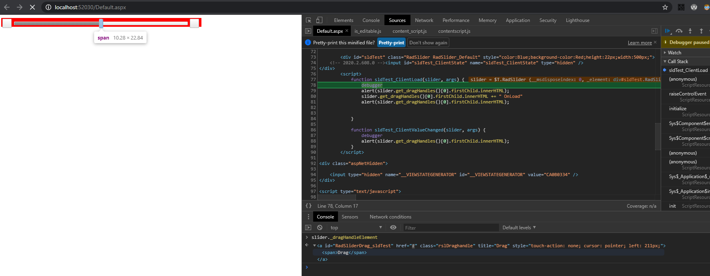Viewport: 710px width, 276px height.
Task: Expand the Watch section
Action: tap(674, 53)
